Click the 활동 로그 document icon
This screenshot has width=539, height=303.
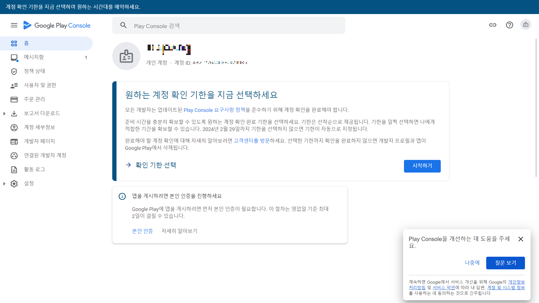coord(14,169)
